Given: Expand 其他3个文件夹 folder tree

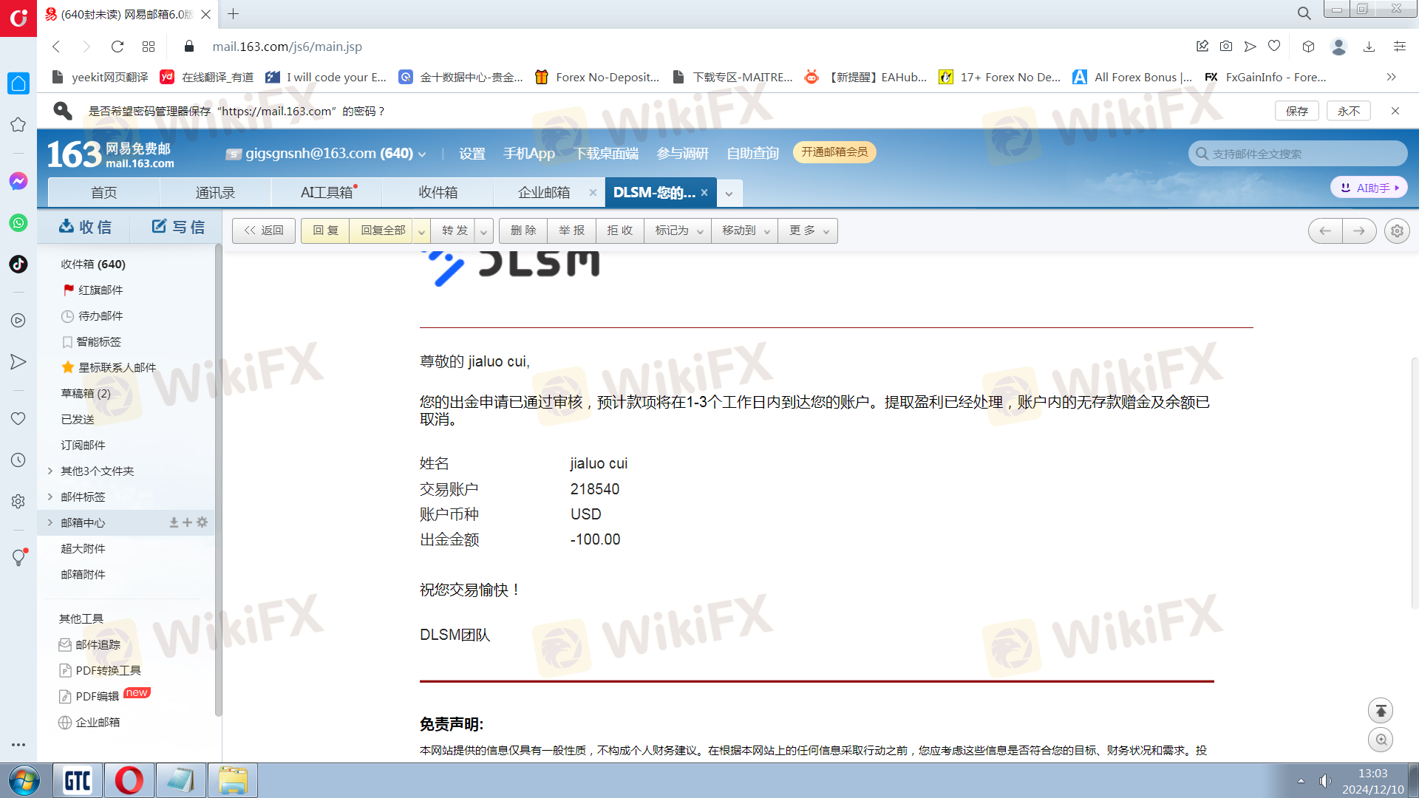Looking at the screenshot, I should tap(50, 471).
